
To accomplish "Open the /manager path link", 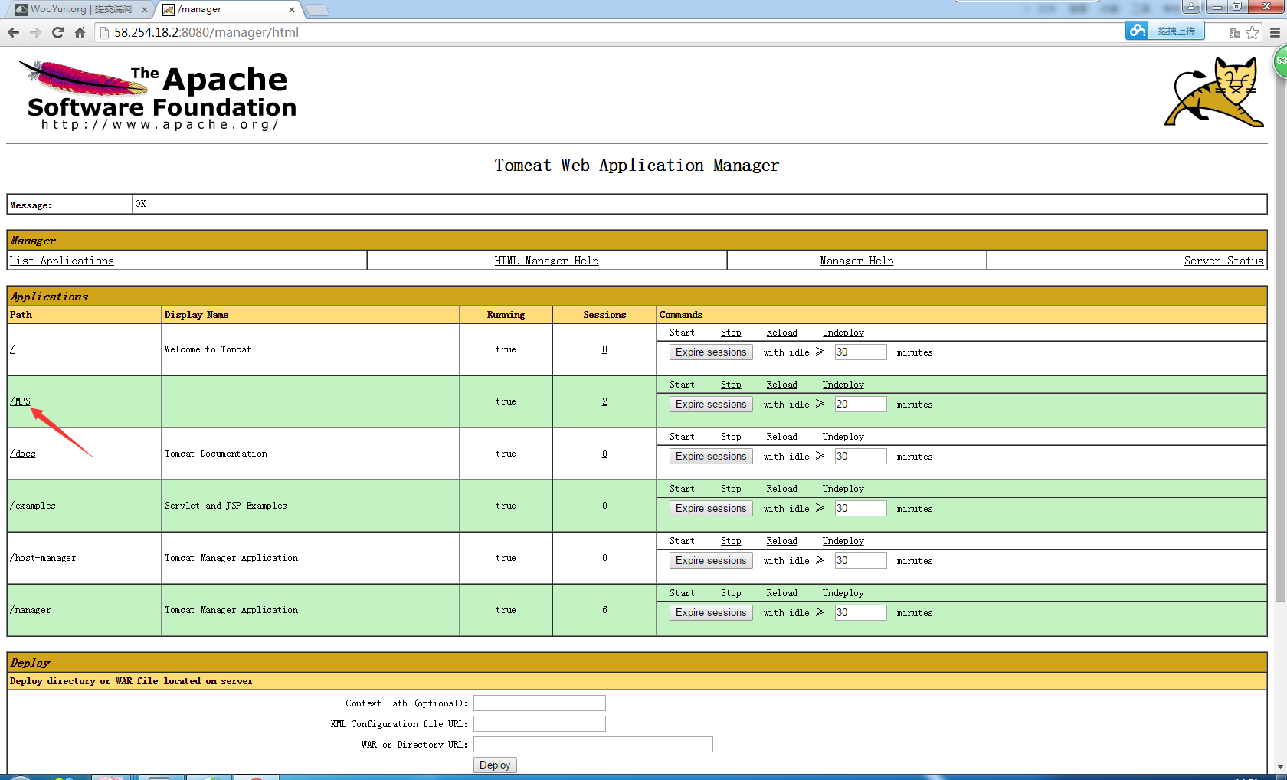I will pyautogui.click(x=30, y=610).
